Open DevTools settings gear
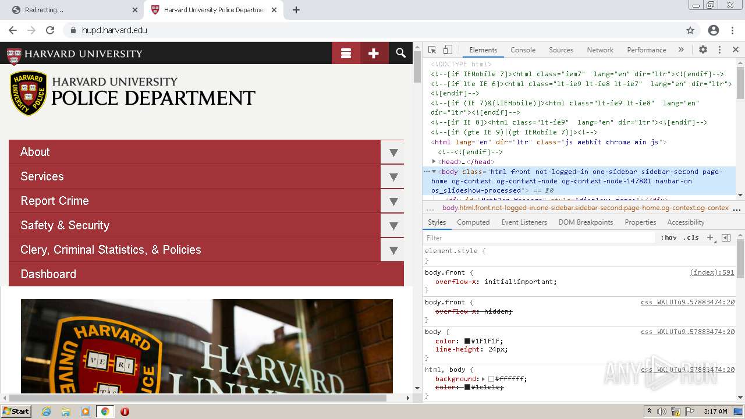Screen dimensions: 745x419 (x=703, y=50)
